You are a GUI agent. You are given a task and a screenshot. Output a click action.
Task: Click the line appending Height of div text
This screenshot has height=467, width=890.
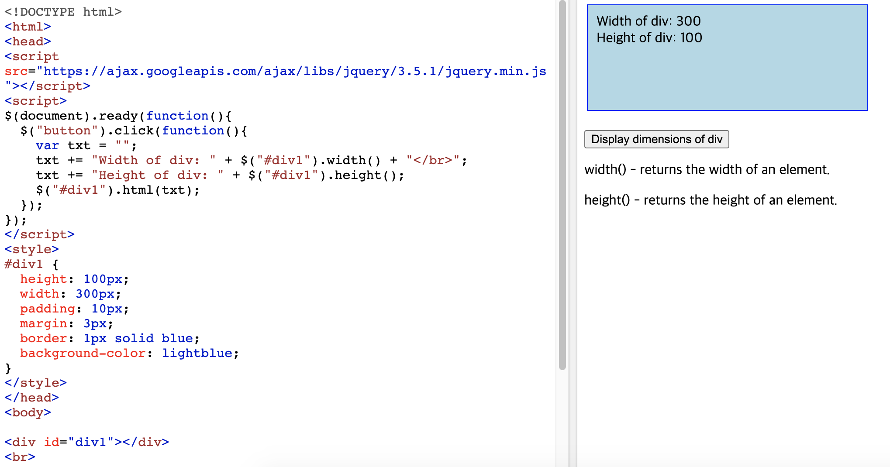click(220, 175)
